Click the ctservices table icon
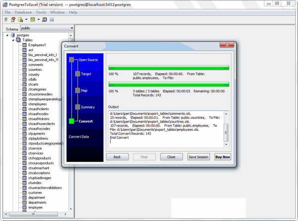This screenshot has width=298, height=221. tap(24, 153)
